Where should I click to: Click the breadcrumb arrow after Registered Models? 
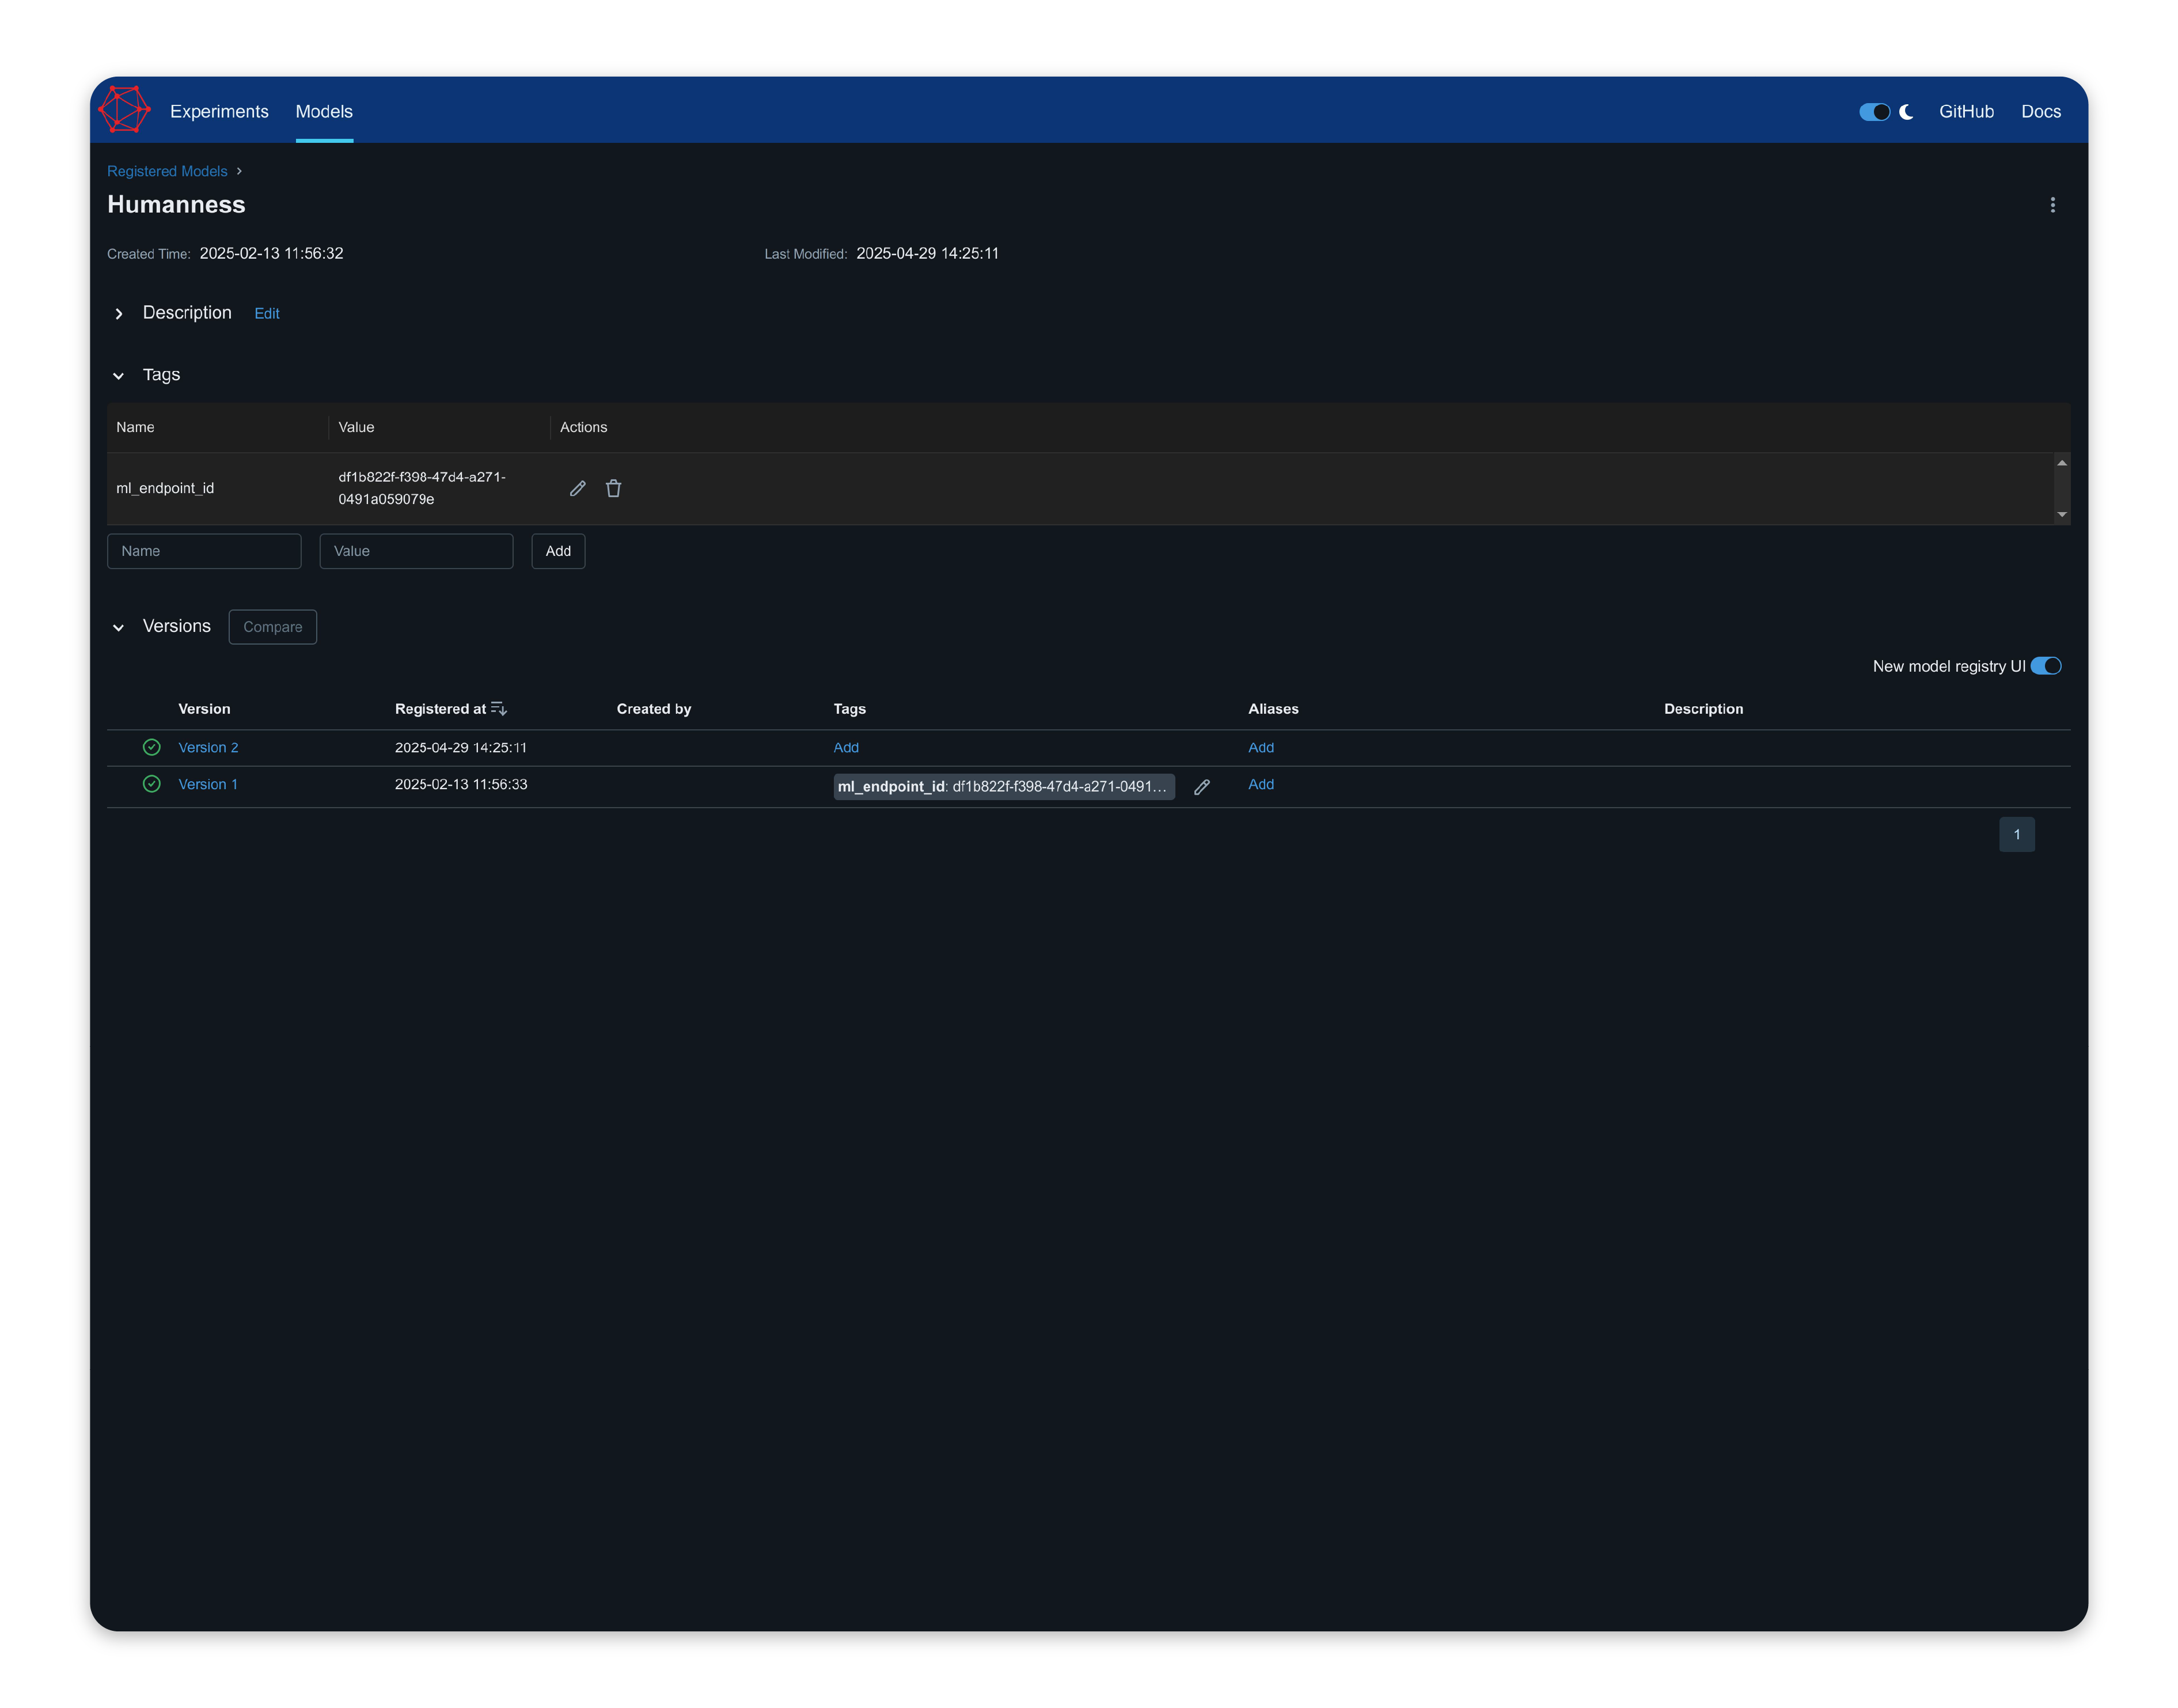point(239,171)
